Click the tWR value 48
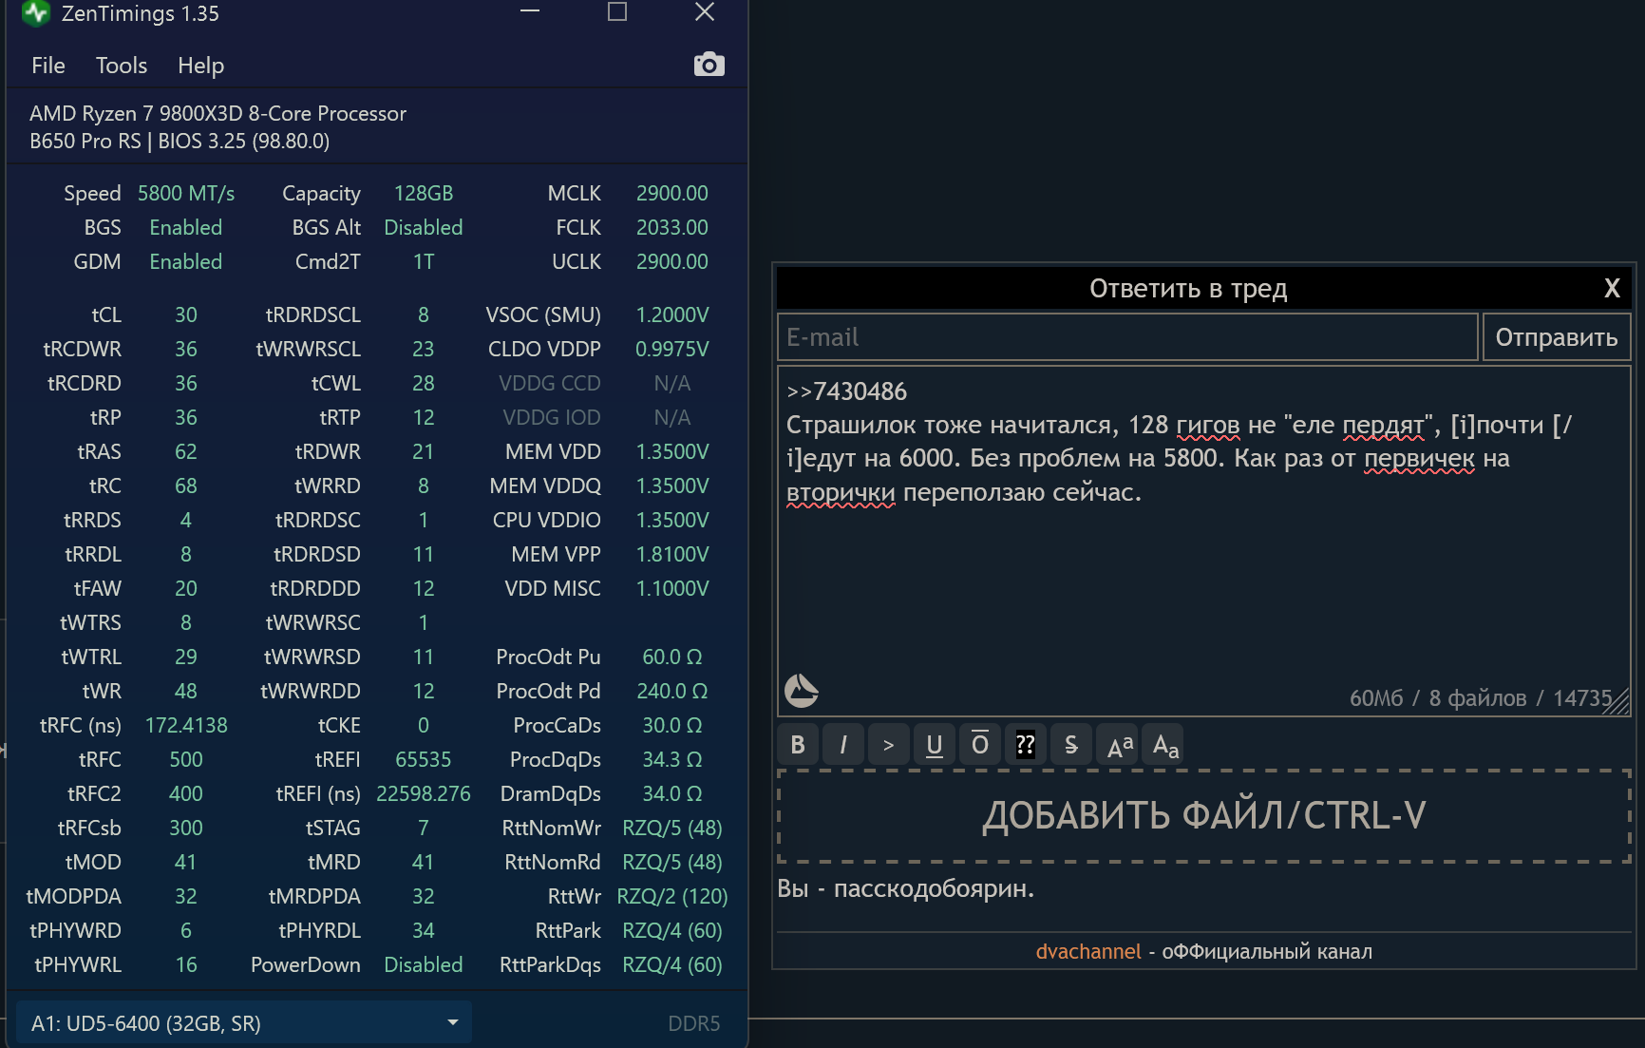The width and height of the screenshot is (1645, 1048). coord(186,691)
